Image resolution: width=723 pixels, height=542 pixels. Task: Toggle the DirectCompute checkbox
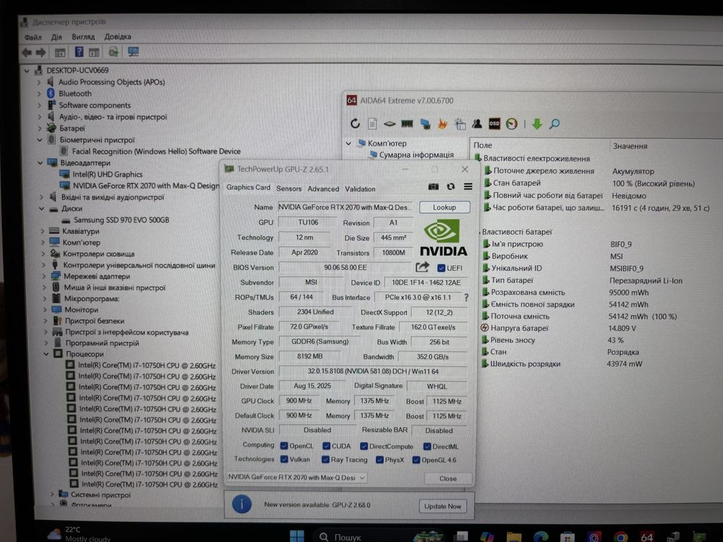tap(364, 446)
